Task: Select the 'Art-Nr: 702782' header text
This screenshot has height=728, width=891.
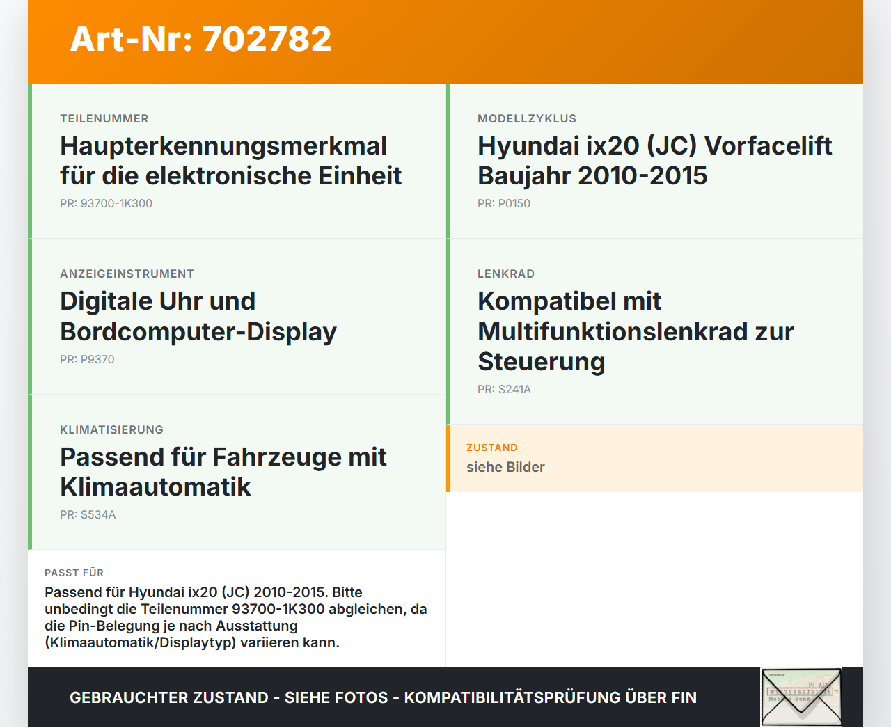Action: pos(200,39)
